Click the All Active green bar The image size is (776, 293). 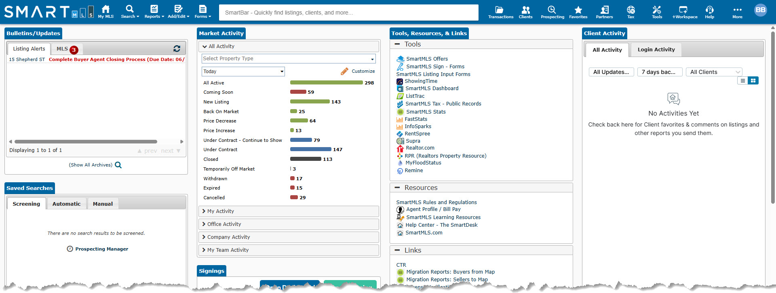pyautogui.click(x=326, y=83)
